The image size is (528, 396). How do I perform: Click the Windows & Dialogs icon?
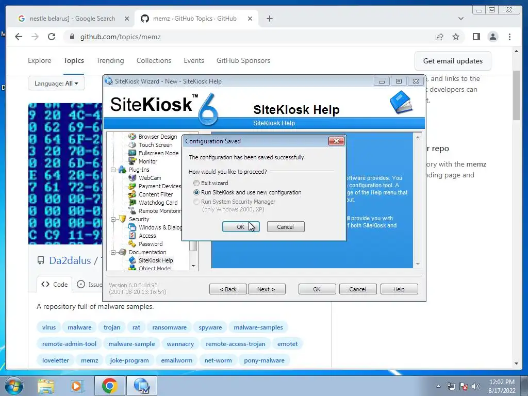tap(133, 227)
